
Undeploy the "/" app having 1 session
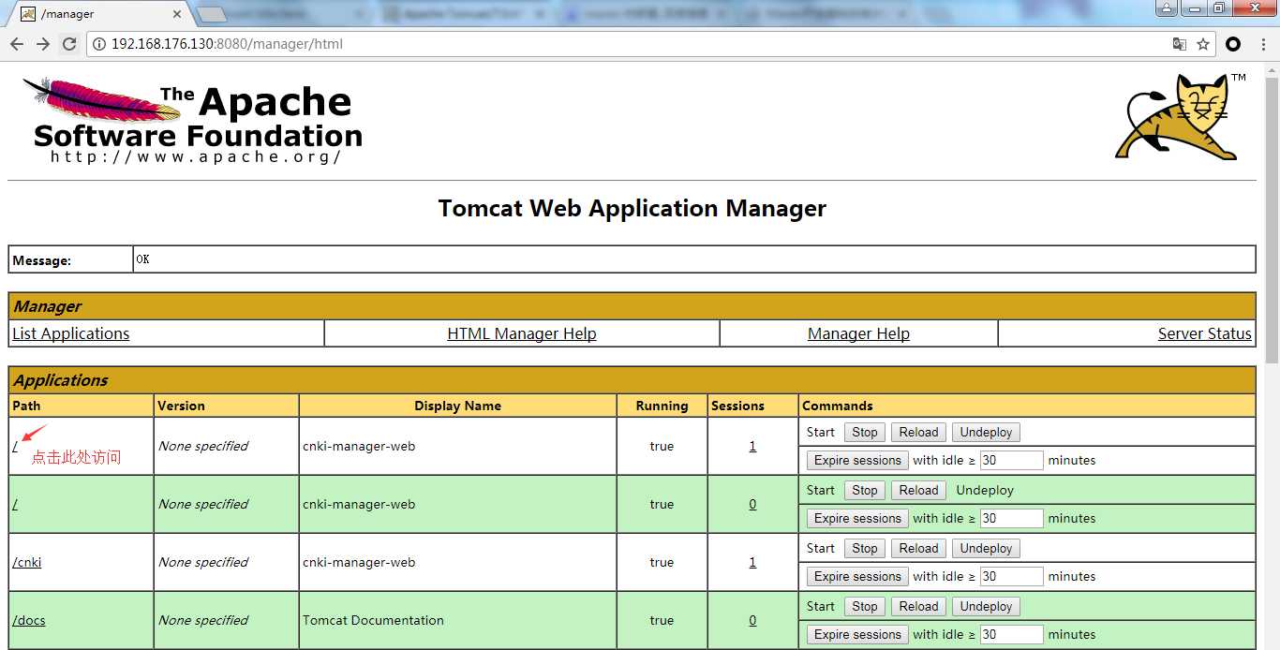[986, 432]
